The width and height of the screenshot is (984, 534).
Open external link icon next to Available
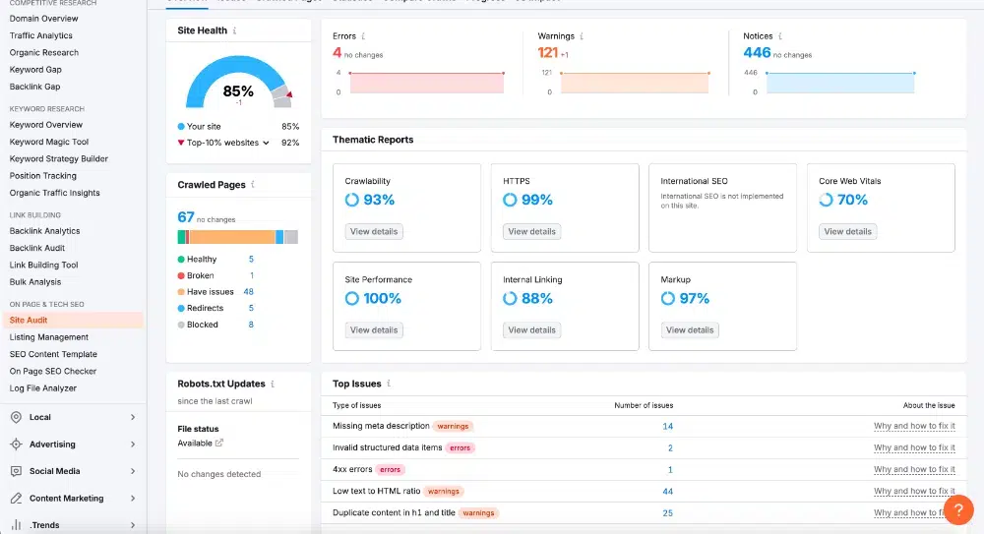click(x=219, y=443)
